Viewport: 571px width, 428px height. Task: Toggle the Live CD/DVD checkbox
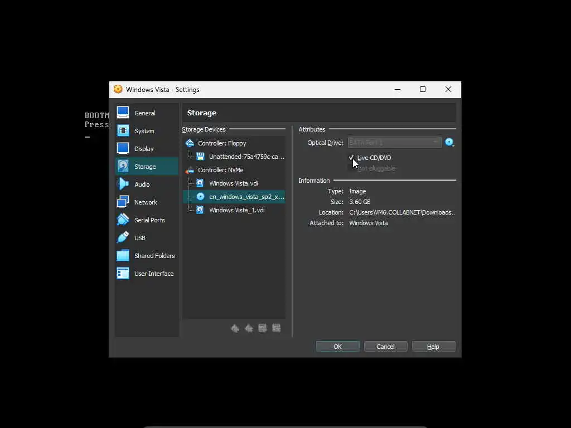pos(351,158)
